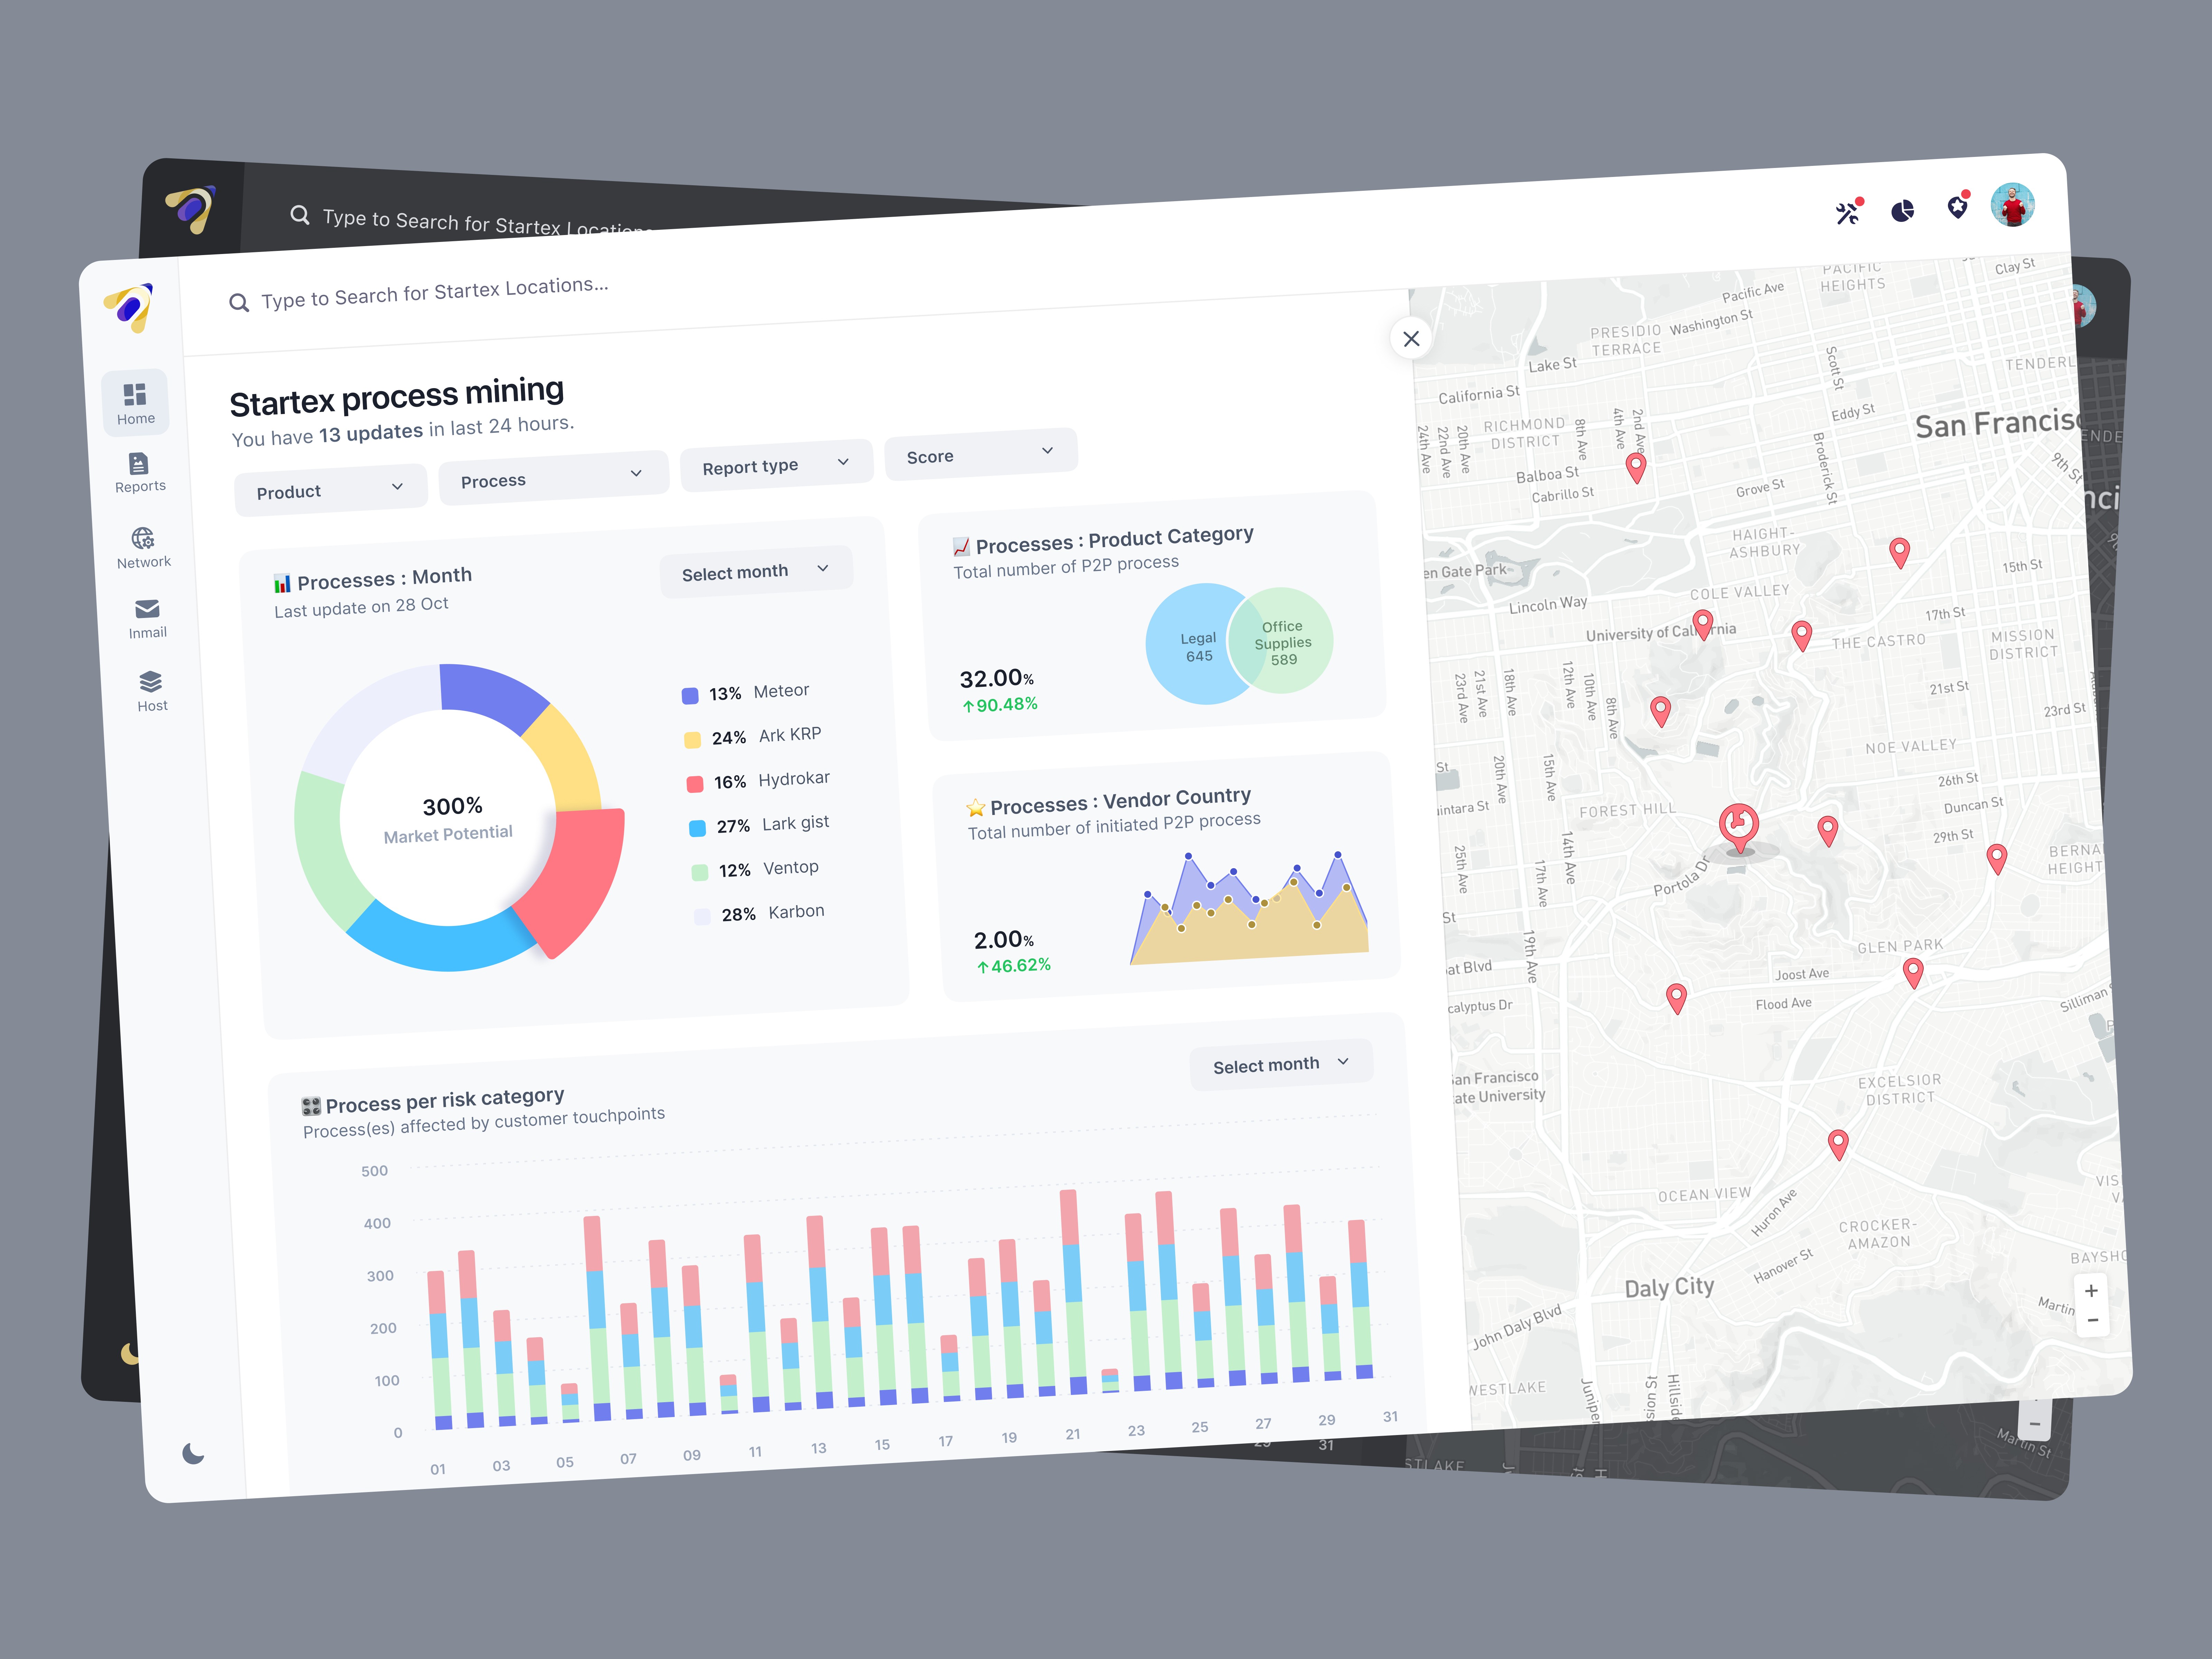Select the map pin near Bernal Heights
The width and height of the screenshot is (2212, 1659).
tap(1997, 859)
